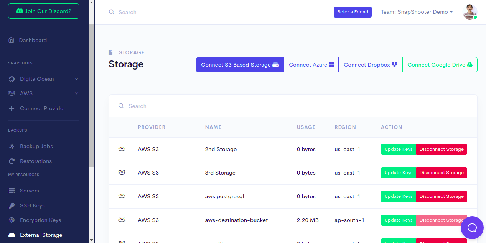This screenshot has height=243, width=486.
Task: Click the 'ap-south-1' region value
Action: click(349, 220)
